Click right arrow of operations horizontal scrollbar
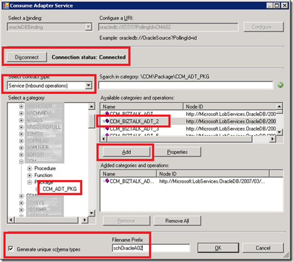The image size is (293, 262). pos(272,139)
